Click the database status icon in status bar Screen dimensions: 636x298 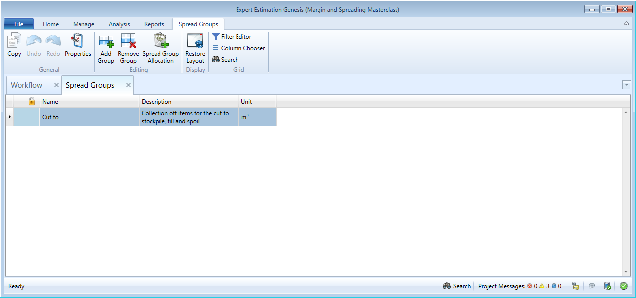(607, 286)
